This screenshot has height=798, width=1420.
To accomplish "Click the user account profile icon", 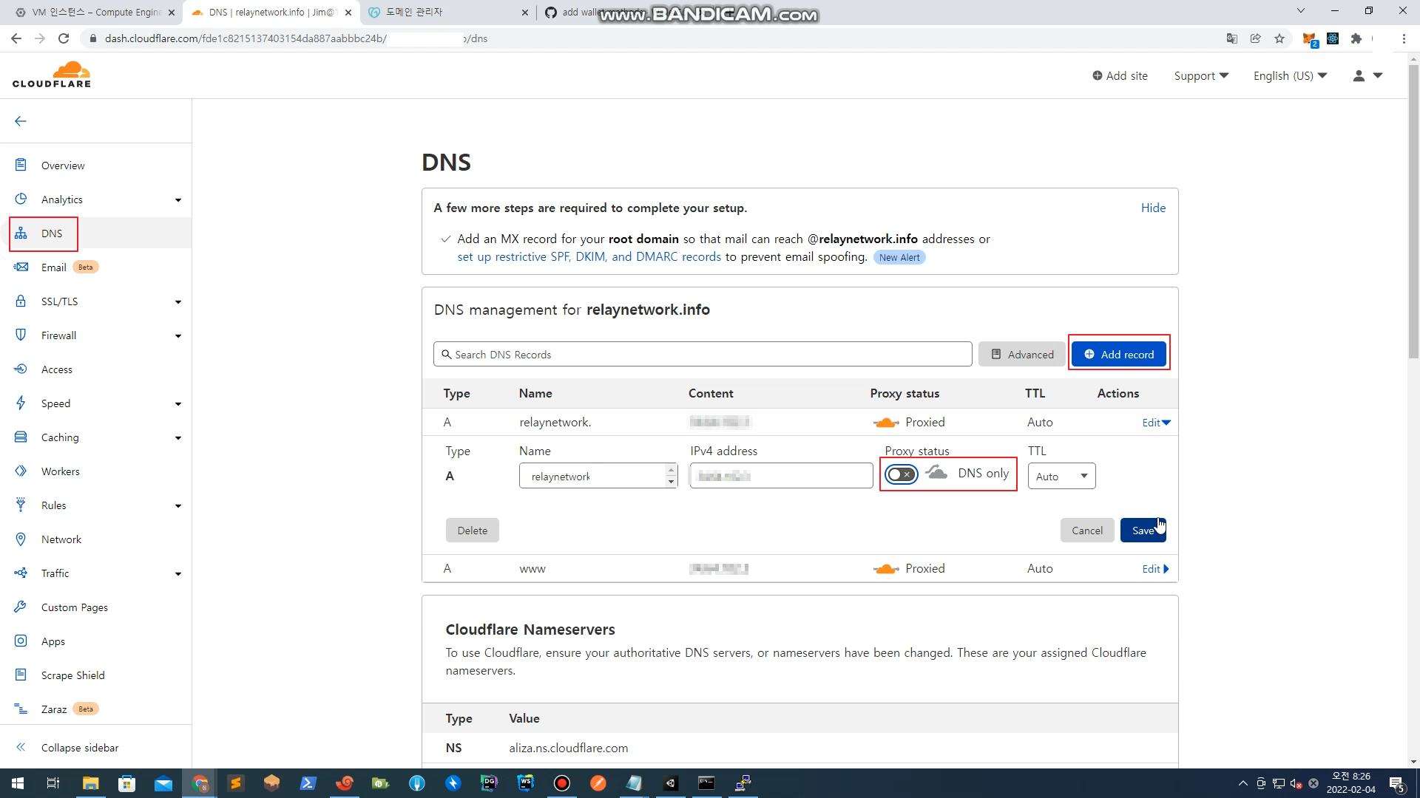I will click(1359, 76).
